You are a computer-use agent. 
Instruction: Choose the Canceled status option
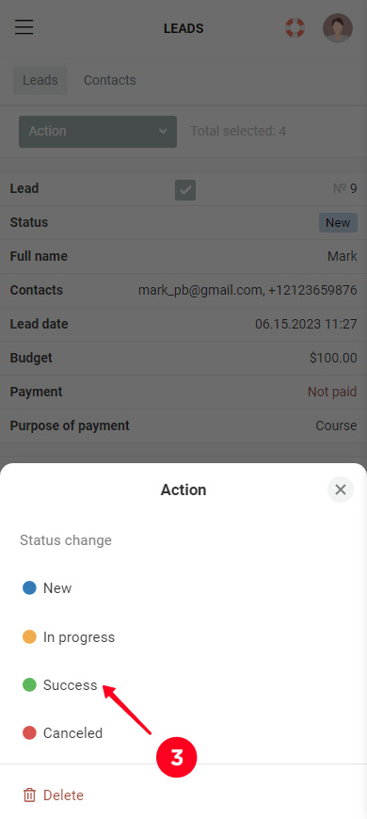(72, 732)
